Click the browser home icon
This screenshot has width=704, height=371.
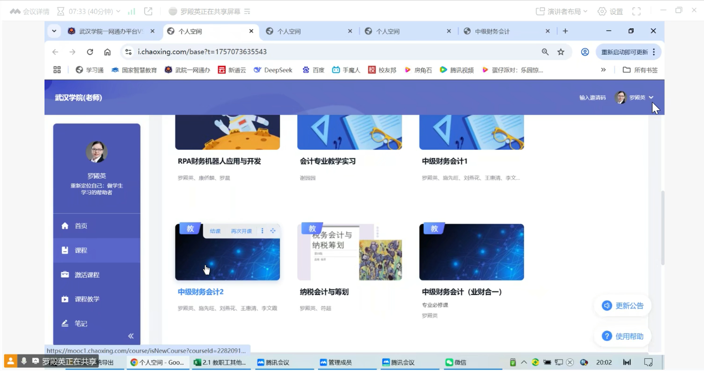(x=108, y=52)
